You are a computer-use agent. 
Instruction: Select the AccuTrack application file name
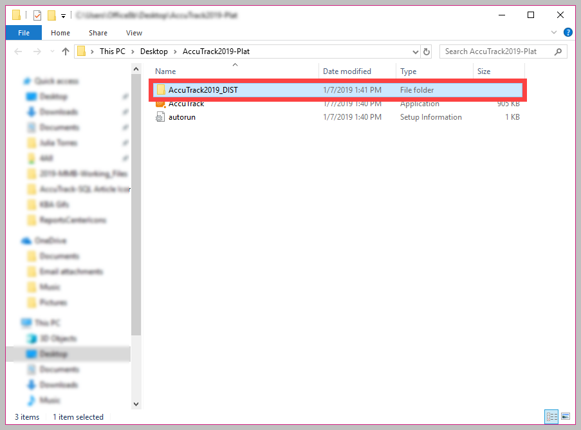point(186,104)
